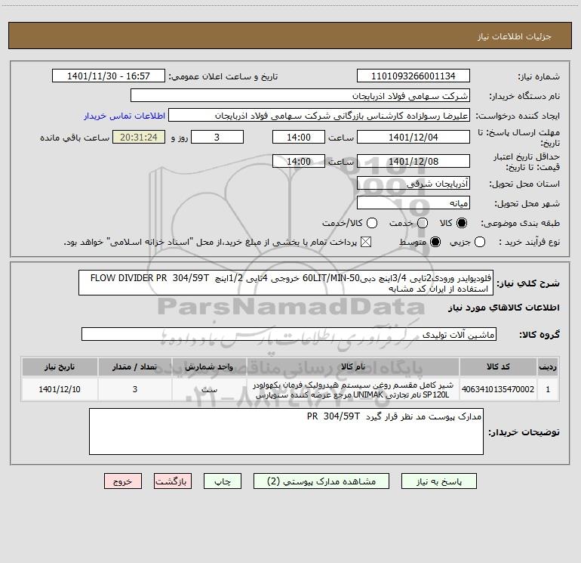
Task: Click the خروج exit button
Action: click(123, 481)
